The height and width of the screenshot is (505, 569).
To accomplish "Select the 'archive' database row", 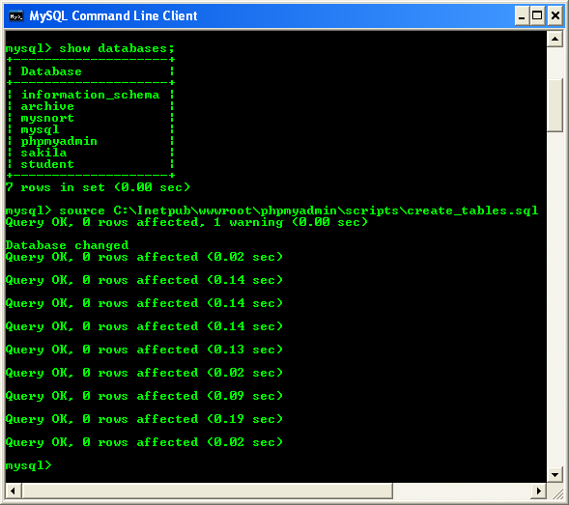I will (x=47, y=106).
